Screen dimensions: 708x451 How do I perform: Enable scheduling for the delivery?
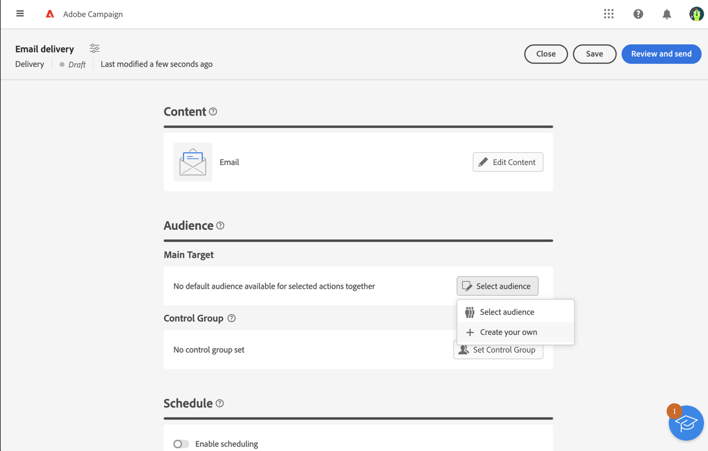click(181, 444)
